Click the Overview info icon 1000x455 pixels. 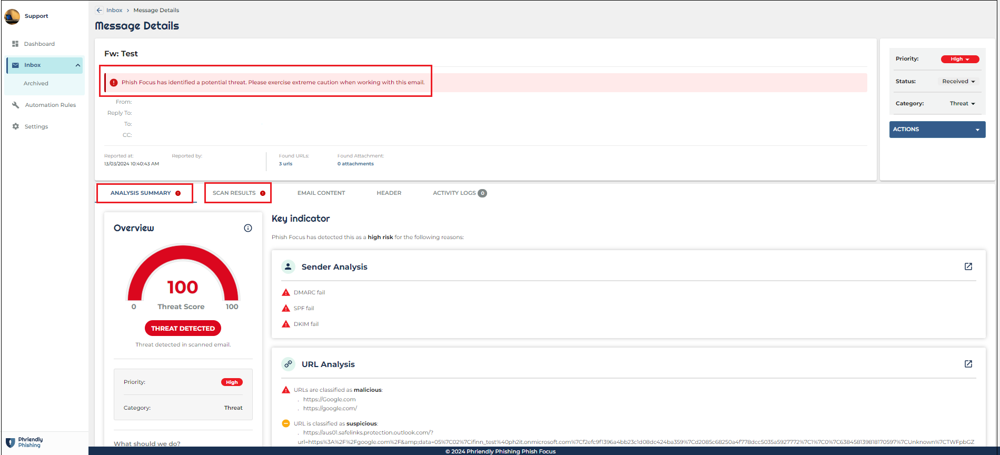(x=248, y=228)
